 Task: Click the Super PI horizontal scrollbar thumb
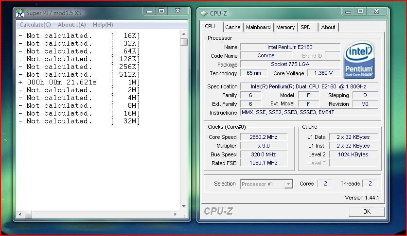tap(28, 214)
